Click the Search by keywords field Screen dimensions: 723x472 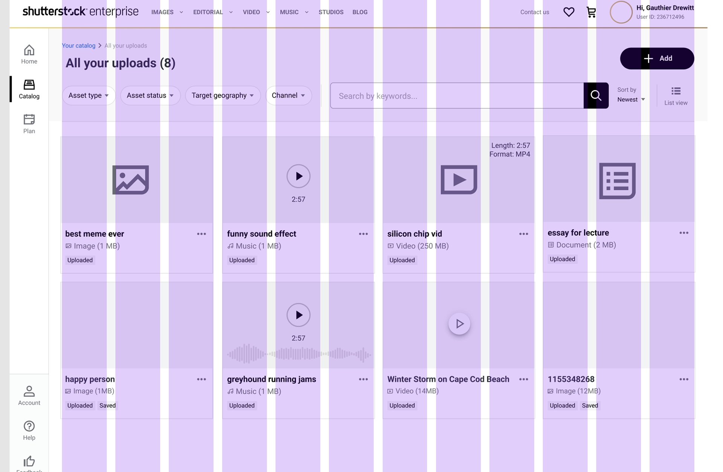click(x=457, y=96)
